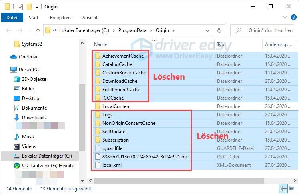Click the file icon of local.xml

[x=98, y=165]
